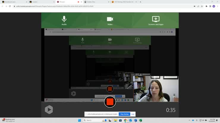Image resolution: width=220 pixels, height=123 pixels.
Task: Open the Audio source settings
Action: pyautogui.click(x=64, y=20)
